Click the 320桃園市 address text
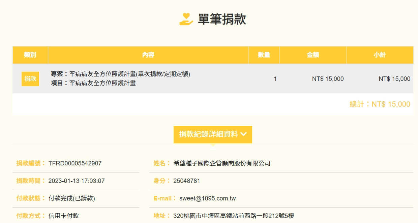Image resolution: width=418 pixels, height=223 pixels. pyautogui.click(x=234, y=216)
